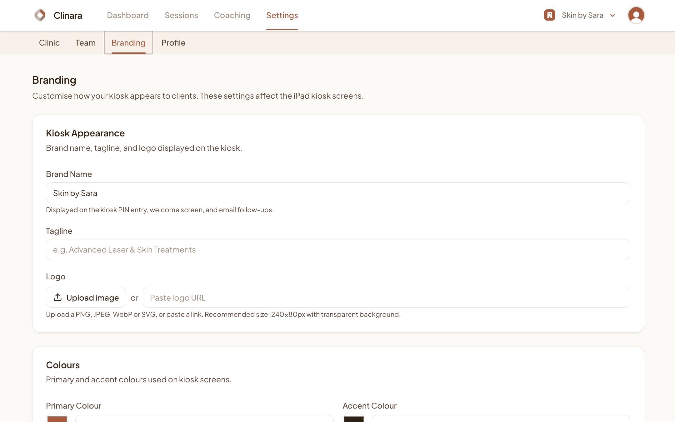Click the Paste logo URL field
This screenshot has width=675, height=422.
(x=386, y=297)
